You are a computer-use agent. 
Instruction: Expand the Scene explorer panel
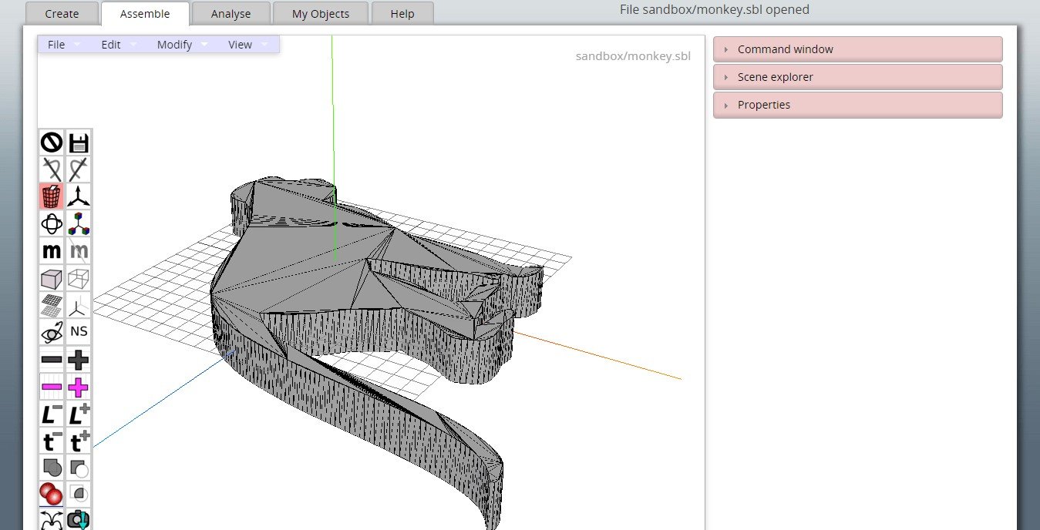coord(858,77)
